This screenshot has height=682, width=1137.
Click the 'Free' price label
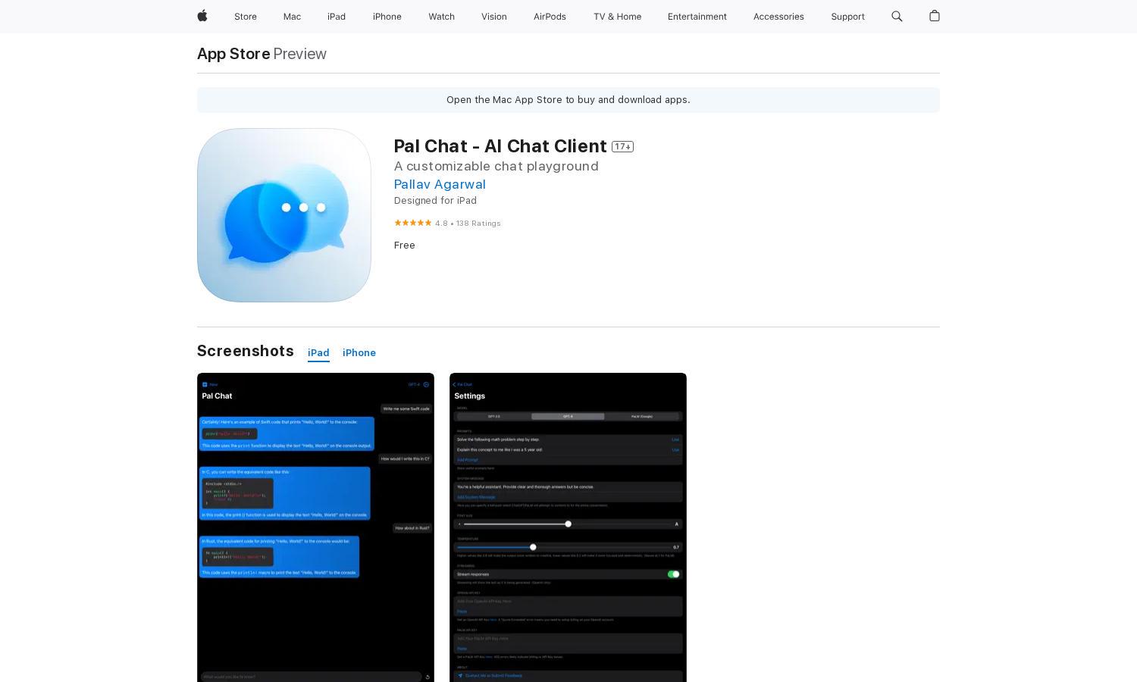pyautogui.click(x=405, y=246)
